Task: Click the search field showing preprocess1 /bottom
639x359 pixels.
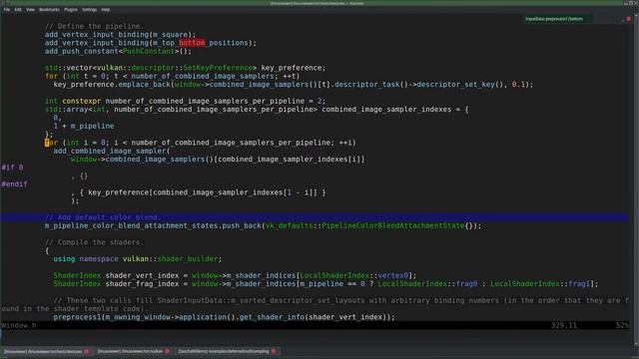Action: pyautogui.click(x=557, y=19)
